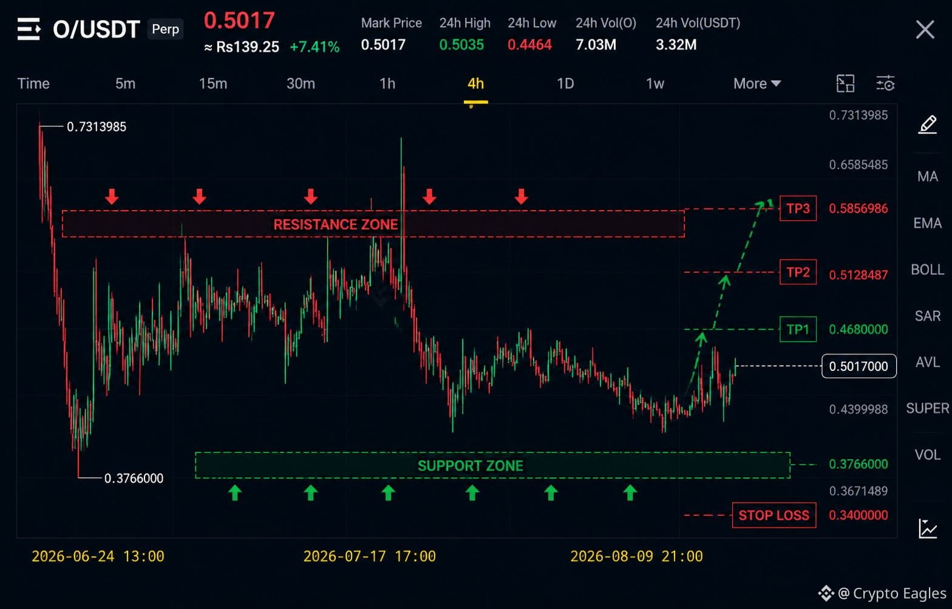Toggle the EMA indicator
Viewport: 952px width, 609px height.
coord(927,223)
